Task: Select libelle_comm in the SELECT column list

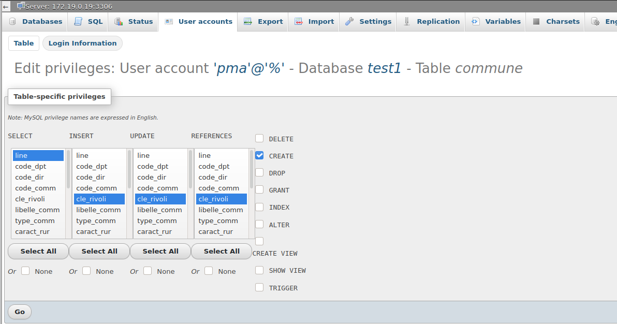Action: [37, 210]
